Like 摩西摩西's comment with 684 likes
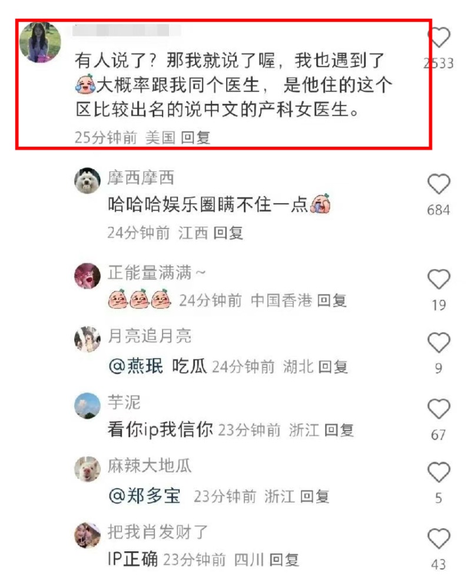471x577 pixels. click(x=439, y=184)
